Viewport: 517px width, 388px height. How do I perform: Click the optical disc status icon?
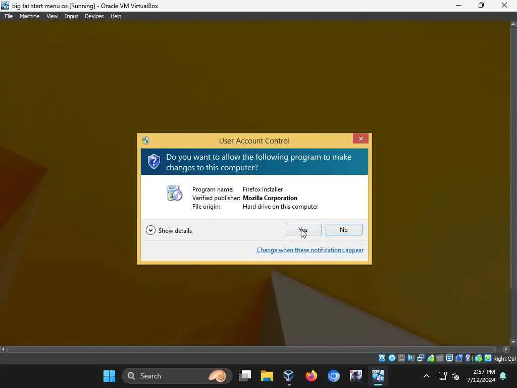tap(392, 358)
